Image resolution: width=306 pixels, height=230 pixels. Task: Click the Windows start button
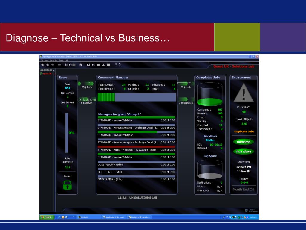[x=47, y=217]
